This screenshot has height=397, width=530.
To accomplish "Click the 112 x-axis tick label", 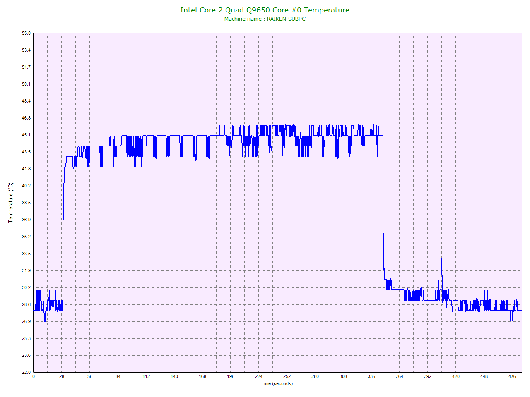I will pyautogui.click(x=146, y=376).
